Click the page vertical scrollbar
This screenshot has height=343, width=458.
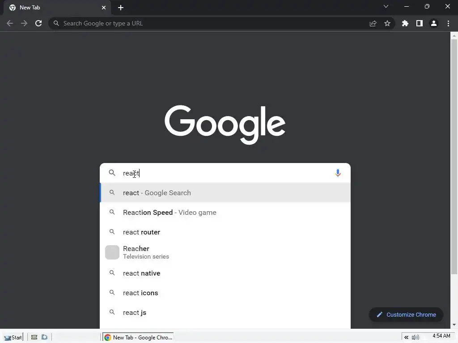tap(454, 158)
